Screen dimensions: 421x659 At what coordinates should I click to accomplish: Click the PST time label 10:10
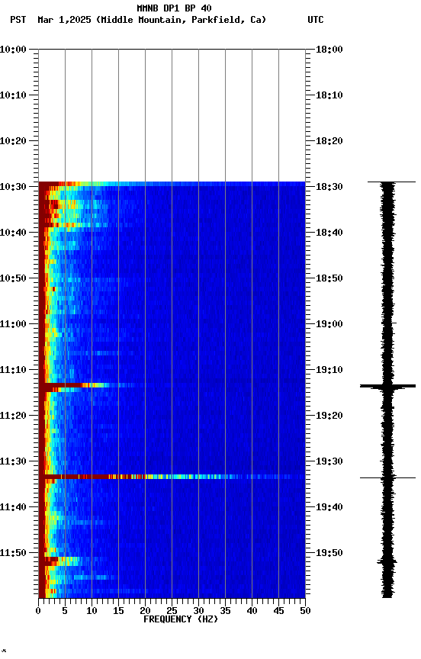13,95
